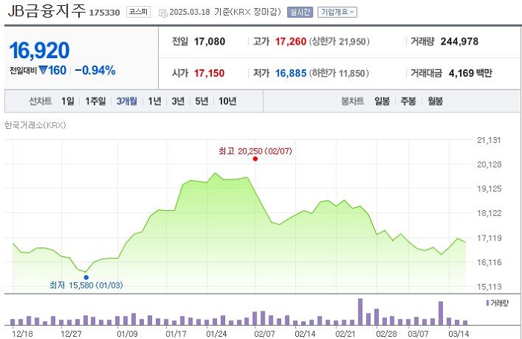Switch to 일봉 candlestick chart
This screenshot has width=522, height=339.
(382, 101)
